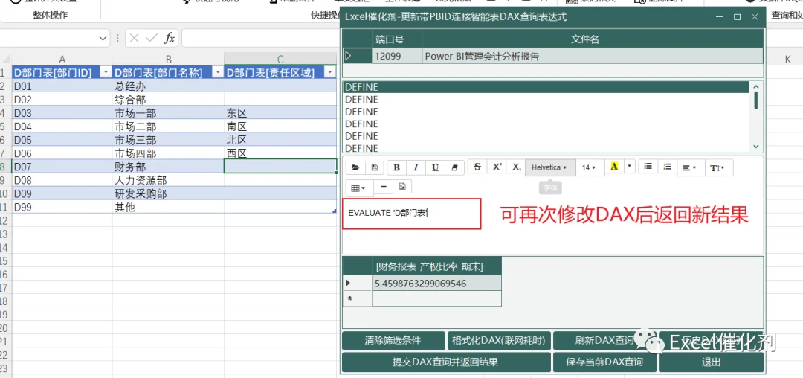The width and height of the screenshot is (803, 378).
Task: Insert a horizontal rule line
Action: pyautogui.click(x=383, y=187)
